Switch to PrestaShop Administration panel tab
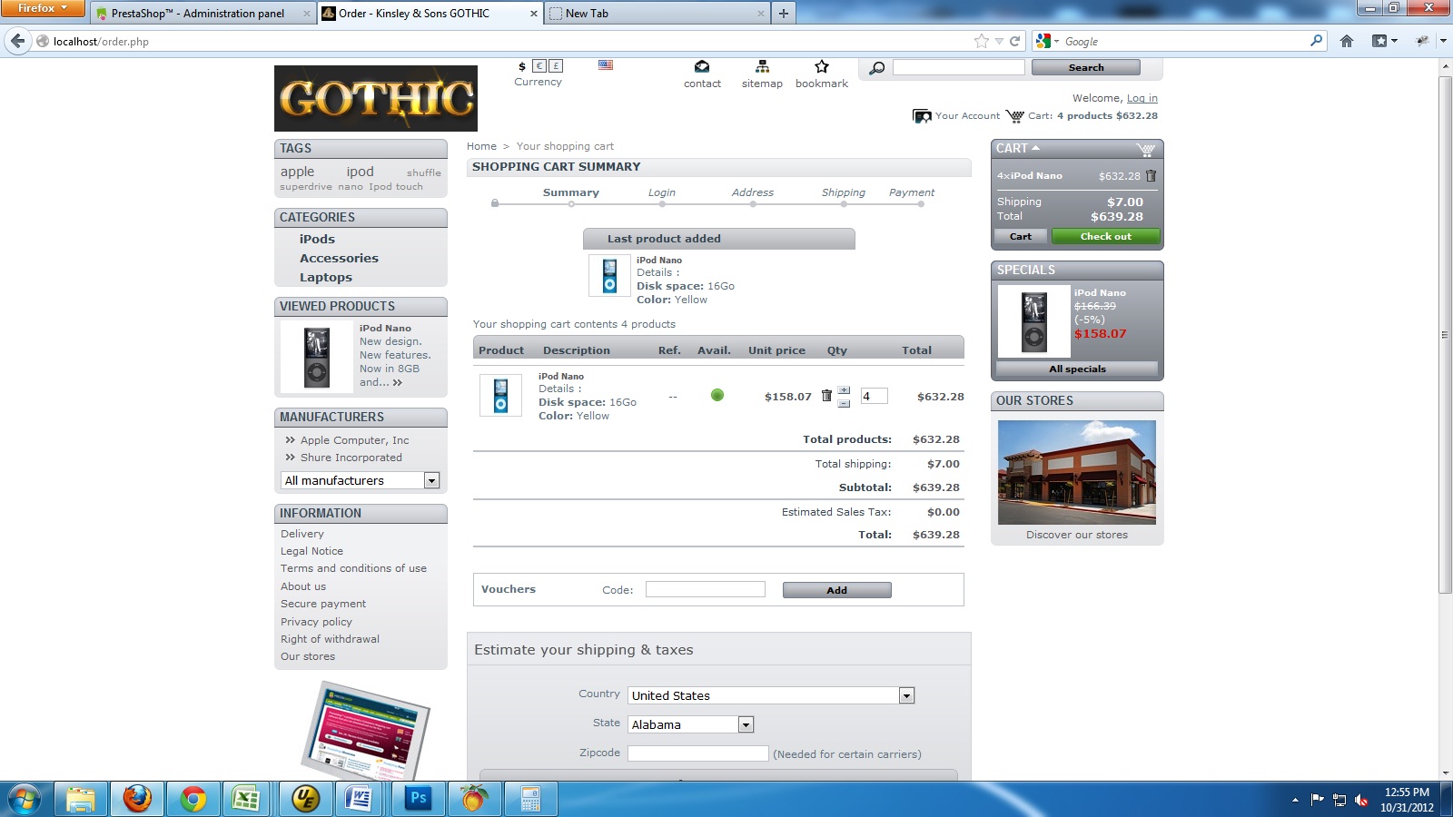The height and width of the screenshot is (817, 1453). [203, 14]
